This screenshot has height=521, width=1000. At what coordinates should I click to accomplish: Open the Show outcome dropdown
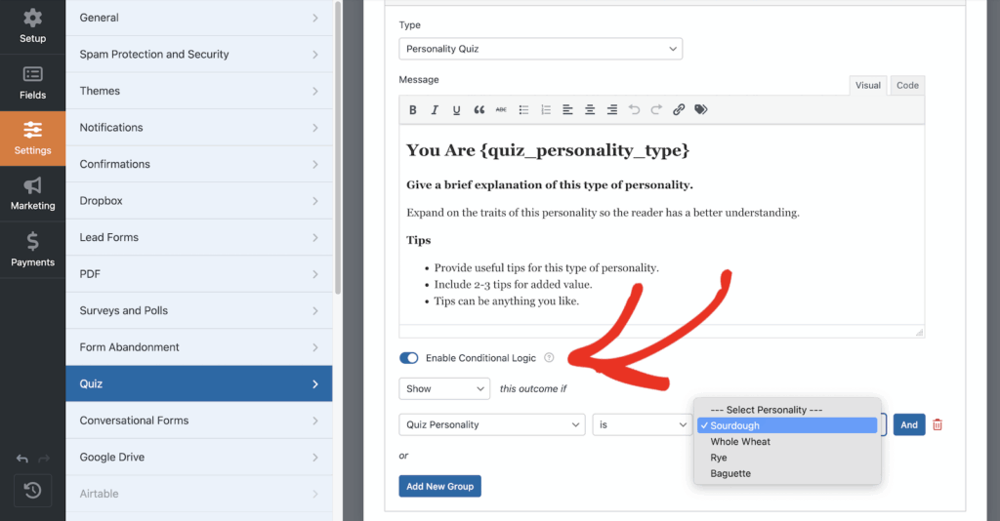coord(444,388)
